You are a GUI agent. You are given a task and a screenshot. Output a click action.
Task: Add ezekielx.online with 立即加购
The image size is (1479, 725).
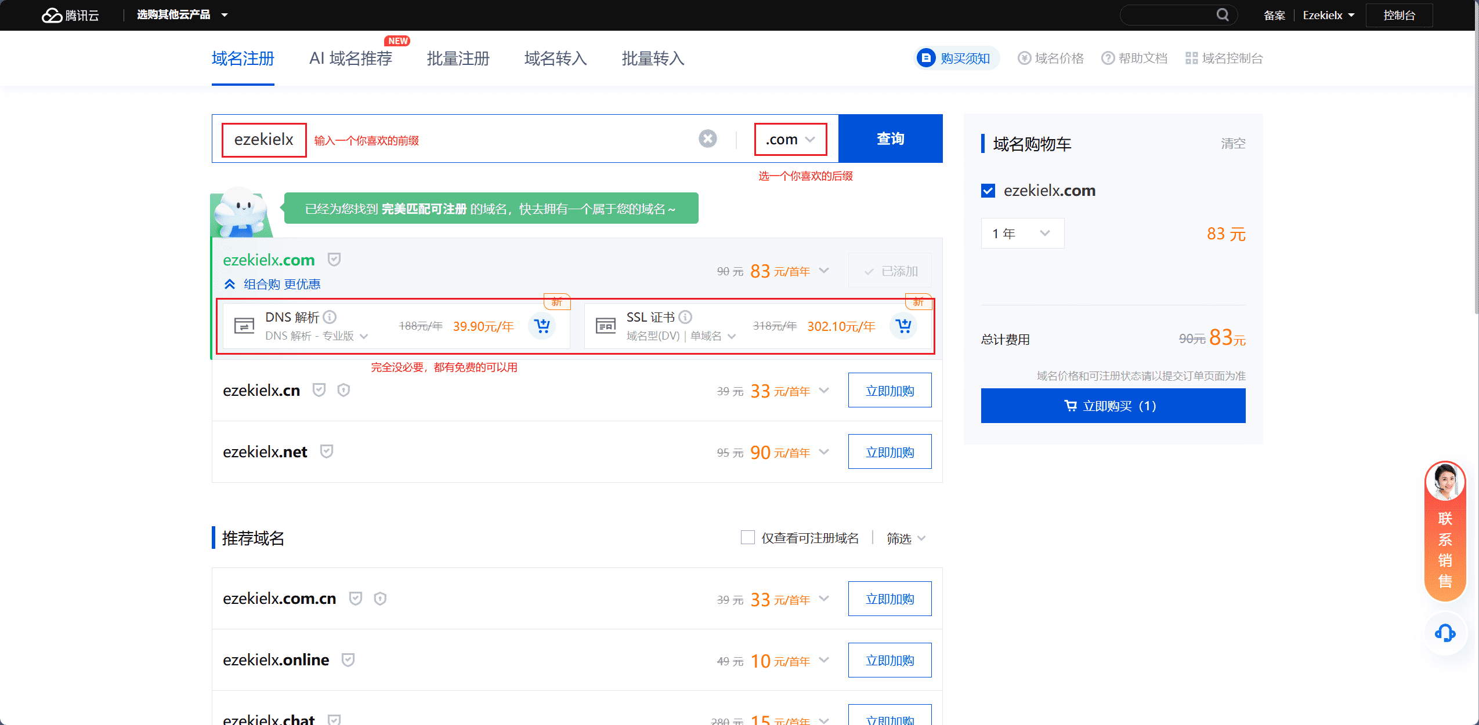889,660
